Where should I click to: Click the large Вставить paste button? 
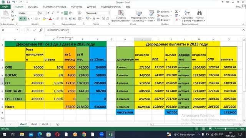coord(6,15)
